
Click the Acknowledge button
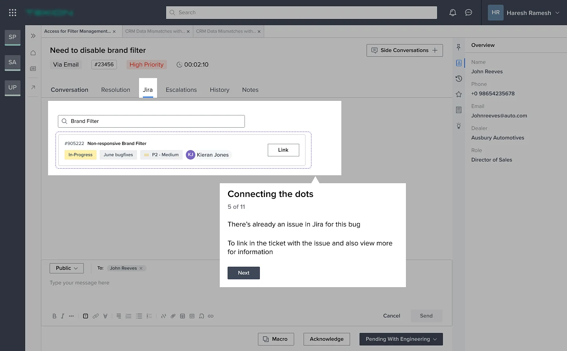327,339
